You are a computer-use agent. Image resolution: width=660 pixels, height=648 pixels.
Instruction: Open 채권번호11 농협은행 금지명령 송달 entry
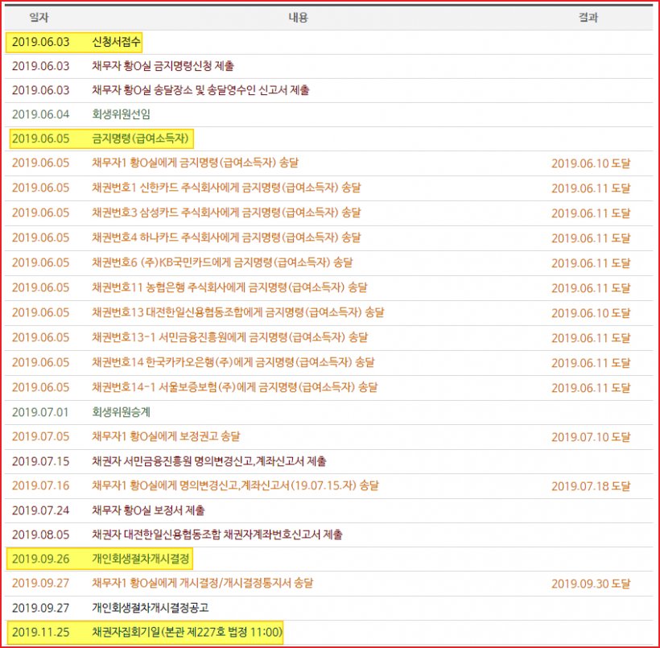230,287
